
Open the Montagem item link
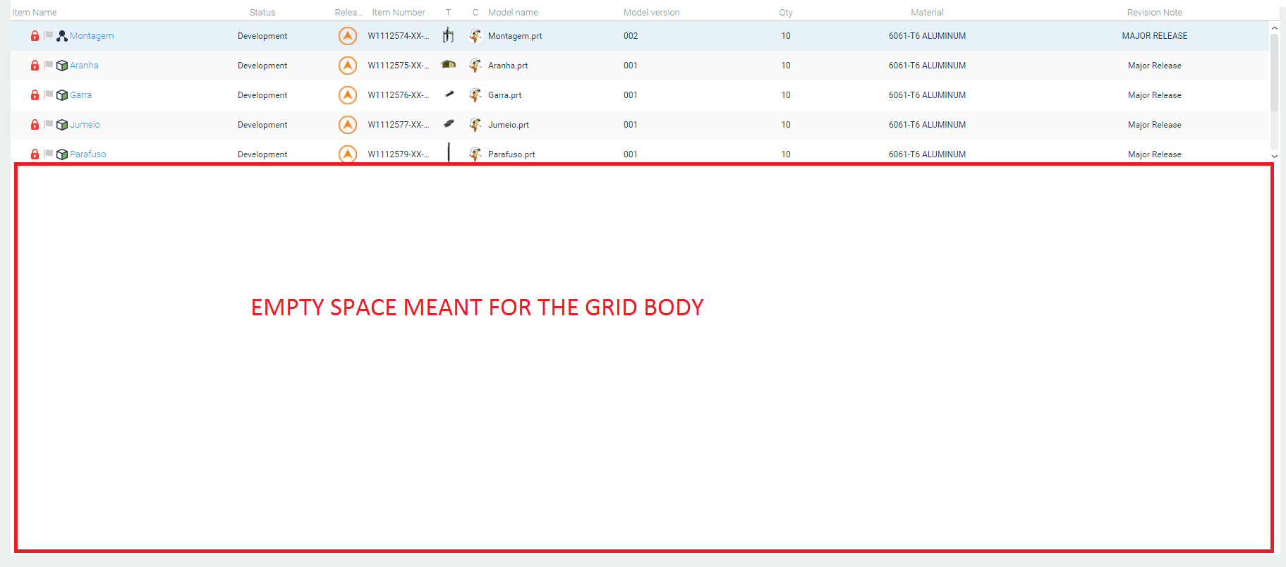(x=92, y=36)
